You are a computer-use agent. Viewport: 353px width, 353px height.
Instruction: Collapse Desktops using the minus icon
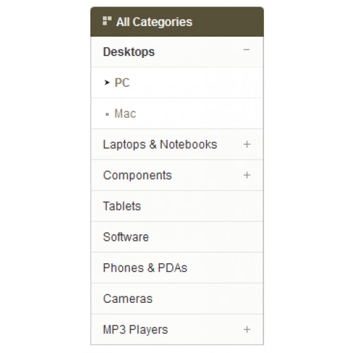click(x=246, y=49)
